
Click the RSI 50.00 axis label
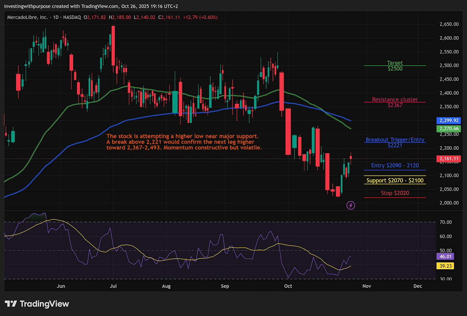pos(446,251)
